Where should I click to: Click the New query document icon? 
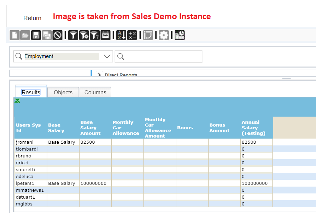14,35
